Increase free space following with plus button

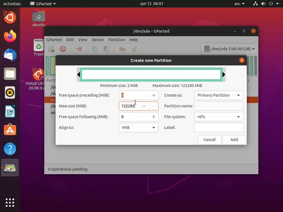pos(154,117)
